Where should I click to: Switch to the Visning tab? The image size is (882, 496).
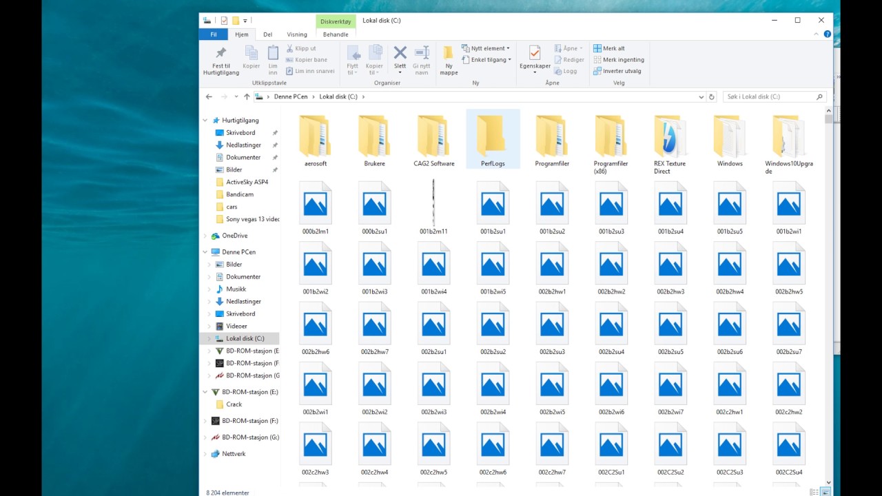coord(297,34)
